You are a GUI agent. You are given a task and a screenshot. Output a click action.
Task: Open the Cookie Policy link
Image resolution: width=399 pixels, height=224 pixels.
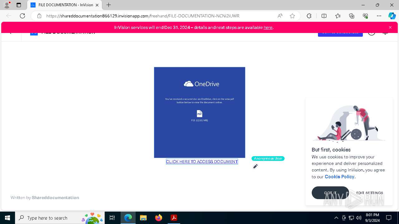339,177
